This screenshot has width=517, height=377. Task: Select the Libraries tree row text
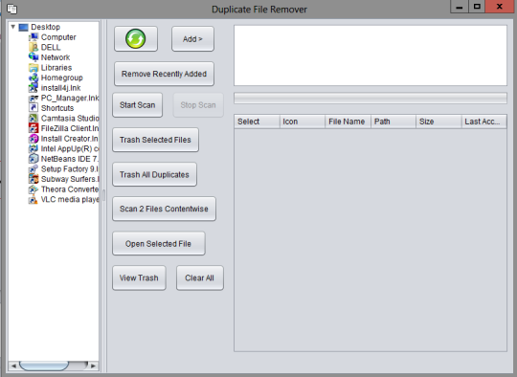[56, 68]
